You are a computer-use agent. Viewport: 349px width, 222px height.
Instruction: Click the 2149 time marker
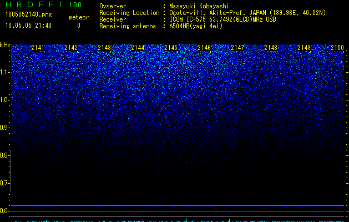pyautogui.click(x=304, y=48)
